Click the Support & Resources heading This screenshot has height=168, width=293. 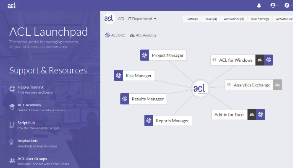coord(48,70)
